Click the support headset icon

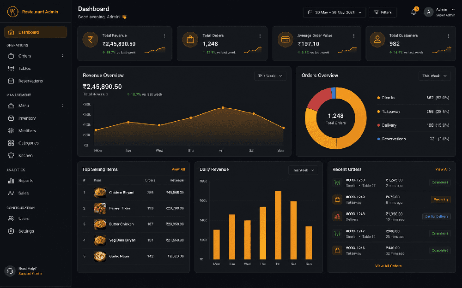click(x=10, y=270)
